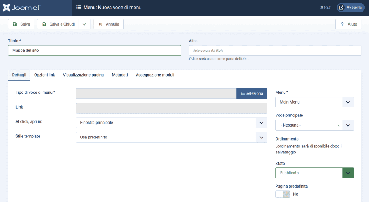Click Seleziona to choose menu item type
Screen dimensions: 369x202
click(x=252, y=93)
